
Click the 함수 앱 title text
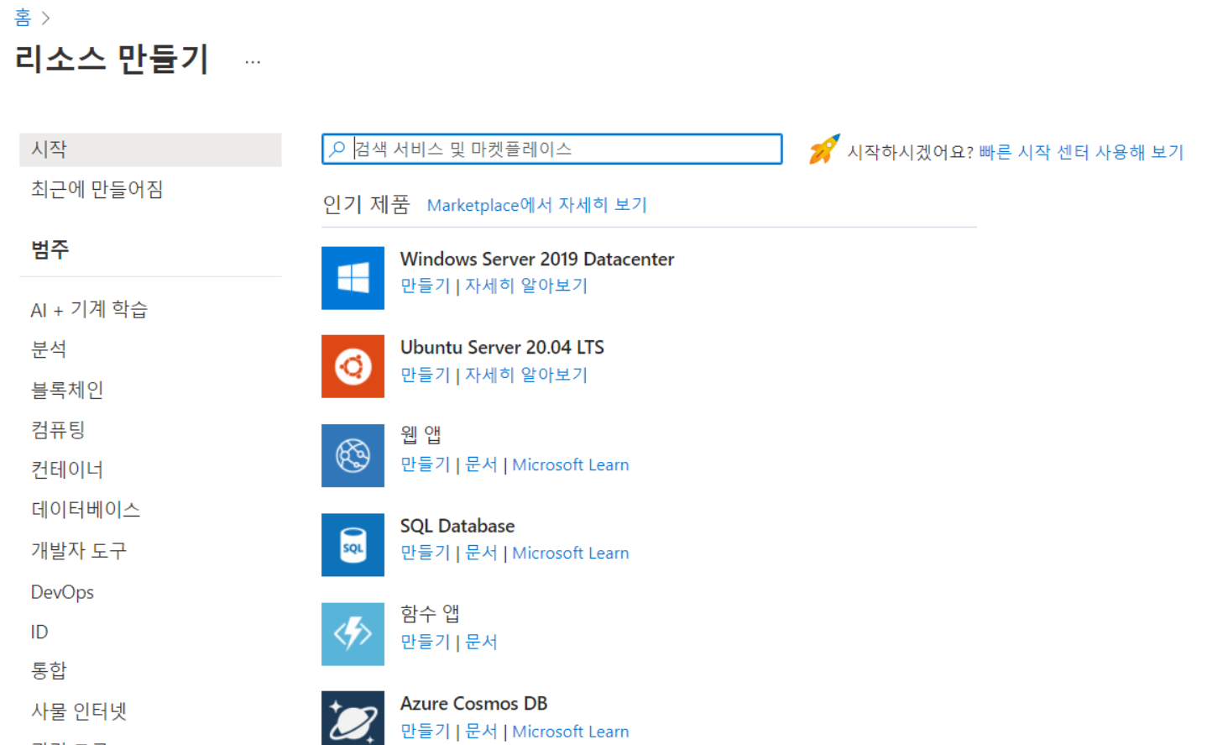(430, 614)
